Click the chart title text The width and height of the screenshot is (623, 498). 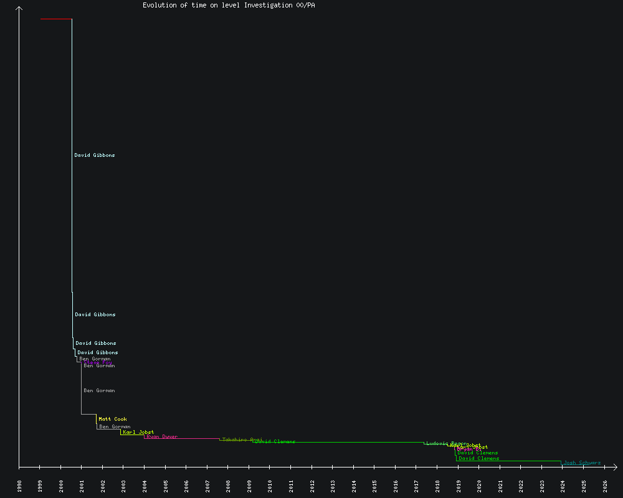[229, 5]
